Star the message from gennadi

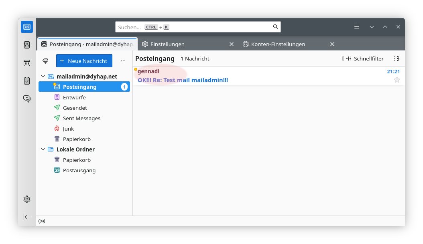tap(397, 80)
